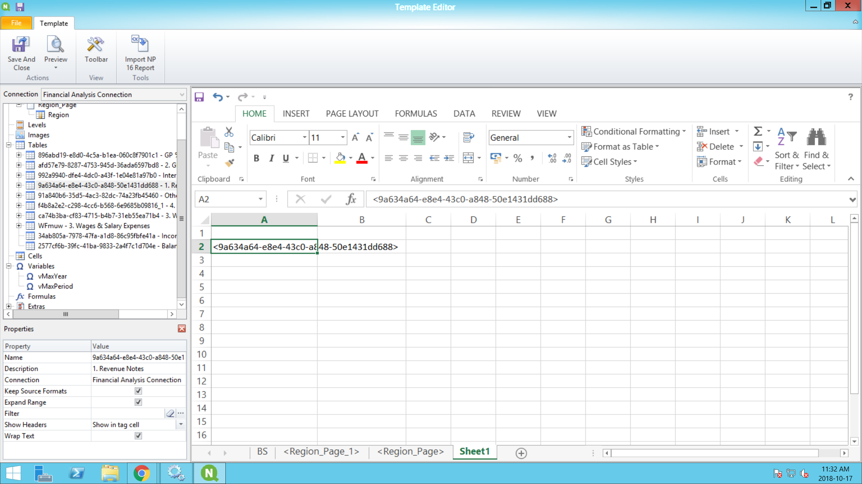Decrease font size
This screenshot has width=862, height=484.
coord(369,138)
